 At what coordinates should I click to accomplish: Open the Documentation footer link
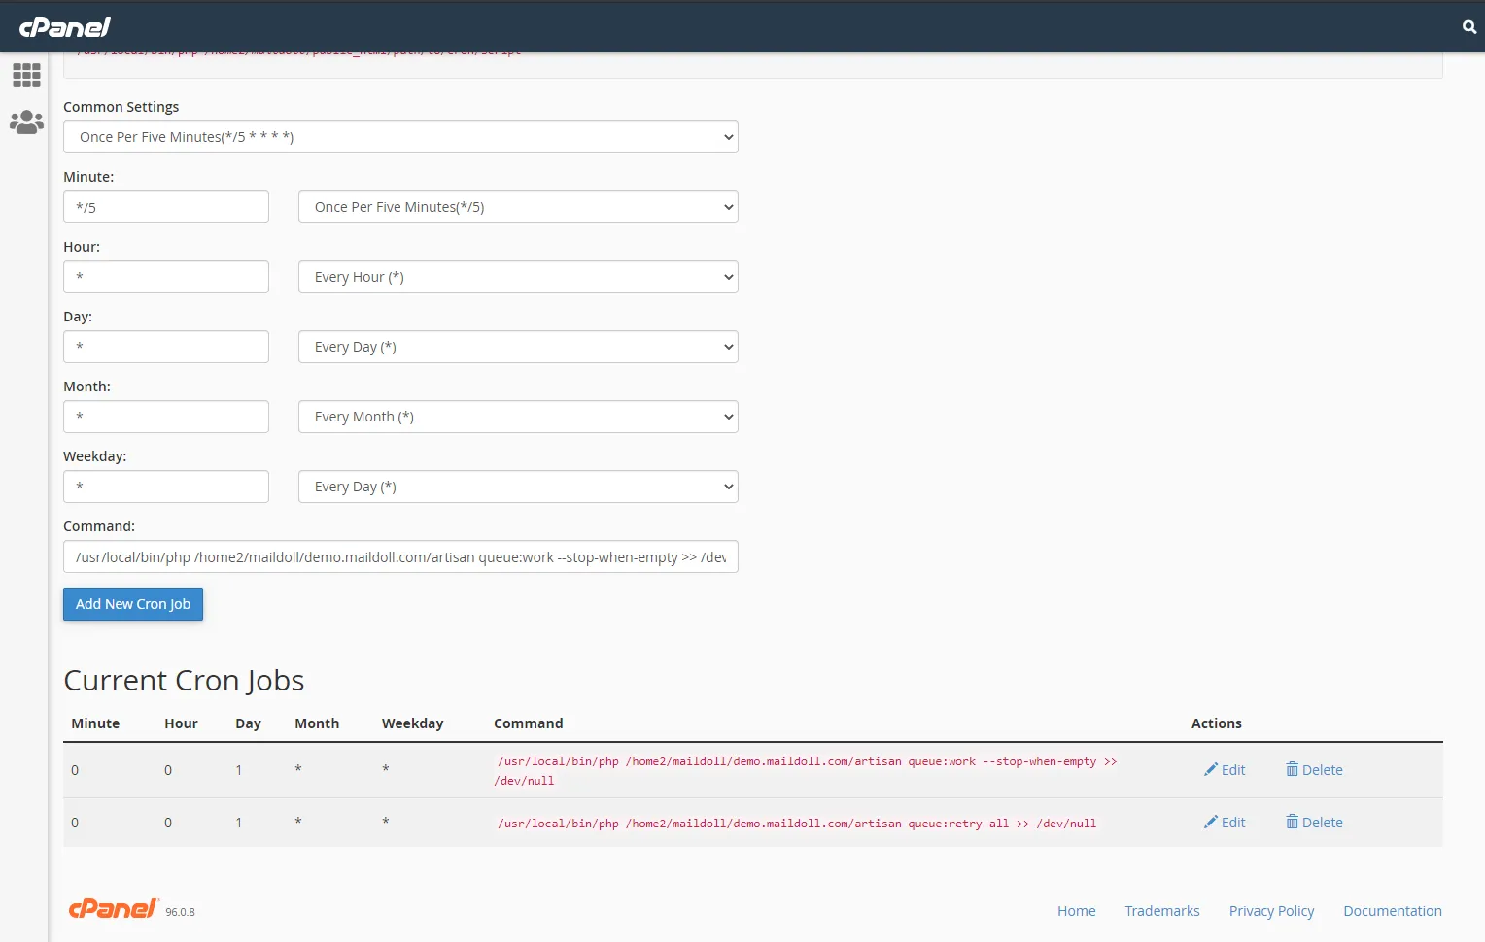[x=1392, y=911]
